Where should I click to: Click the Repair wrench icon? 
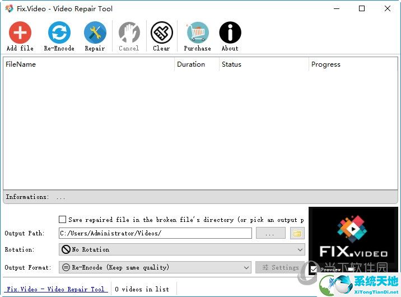(95, 33)
